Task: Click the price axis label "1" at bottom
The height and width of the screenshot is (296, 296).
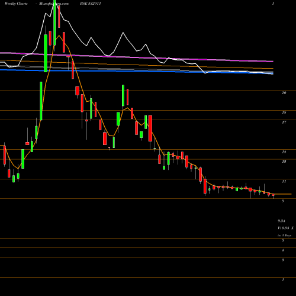Action: 283,279
